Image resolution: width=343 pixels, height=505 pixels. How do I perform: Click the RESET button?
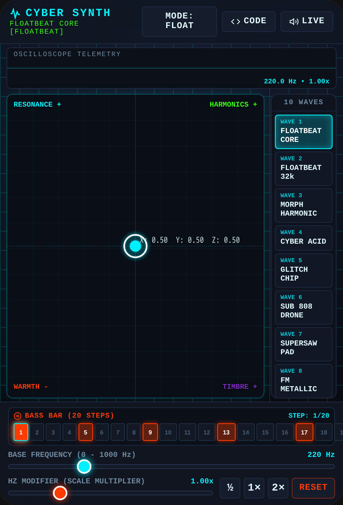click(x=313, y=488)
